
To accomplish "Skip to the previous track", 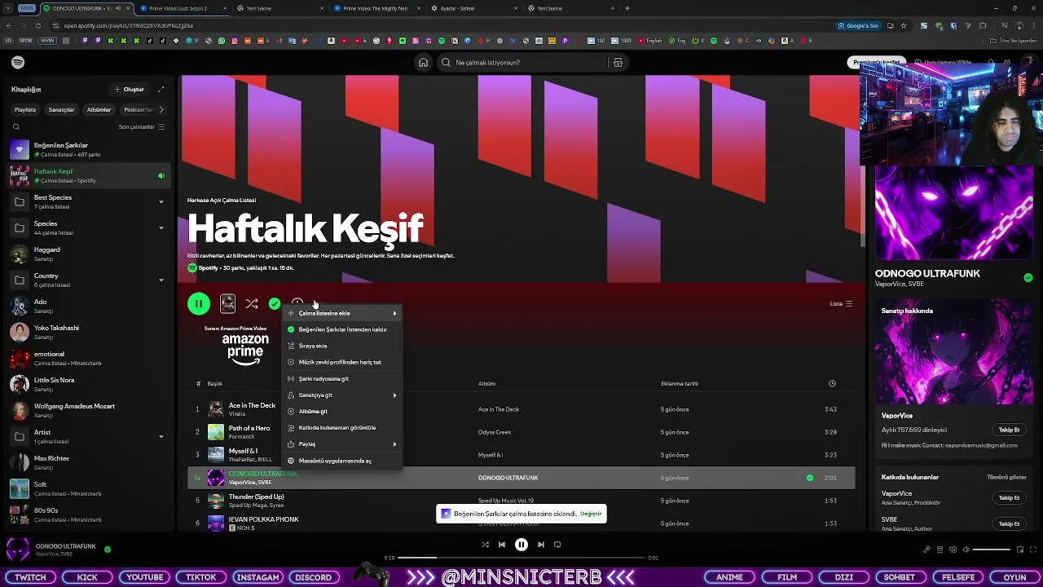I will 502,545.
